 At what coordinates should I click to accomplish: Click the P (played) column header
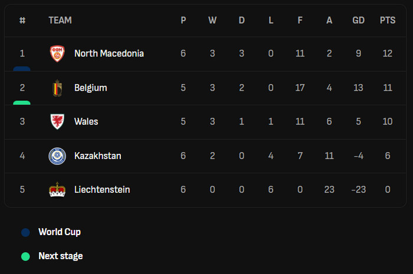(x=183, y=21)
